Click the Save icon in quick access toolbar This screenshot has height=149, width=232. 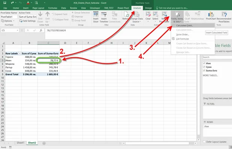pyautogui.click(x=5, y=3)
